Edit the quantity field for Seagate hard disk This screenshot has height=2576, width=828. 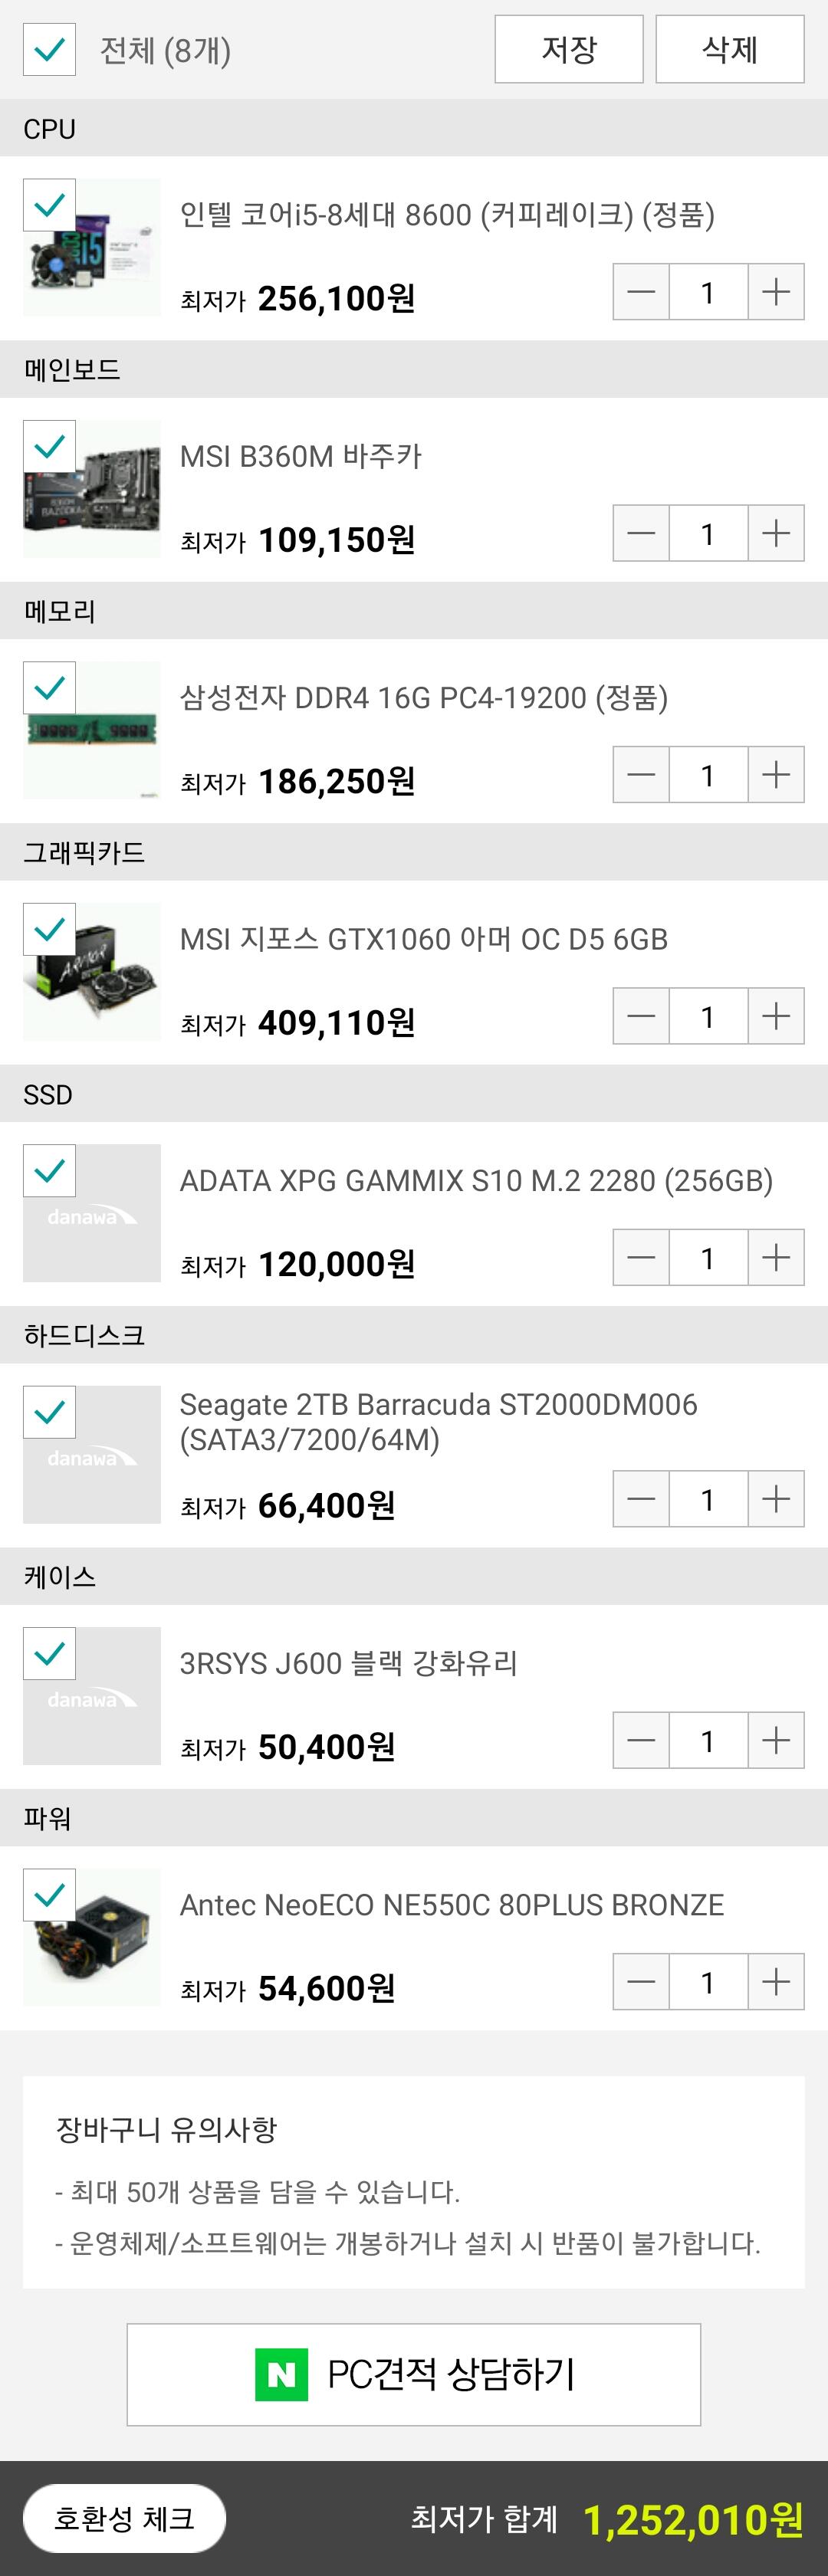pos(708,1499)
